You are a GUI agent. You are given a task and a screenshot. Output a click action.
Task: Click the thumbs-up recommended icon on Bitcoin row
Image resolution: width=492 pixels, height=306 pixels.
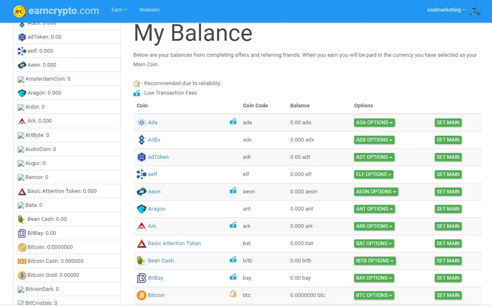click(233, 294)
